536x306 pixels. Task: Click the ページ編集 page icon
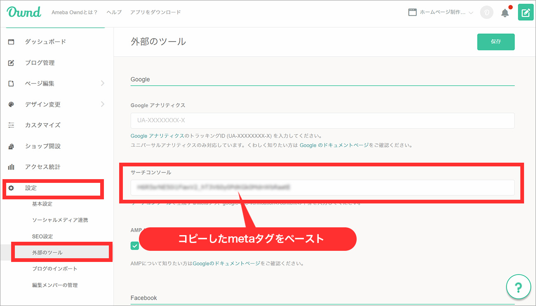point(11,84)
